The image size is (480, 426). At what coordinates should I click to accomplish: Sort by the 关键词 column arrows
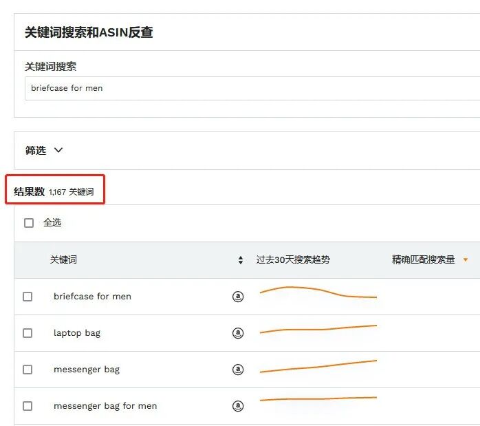pos(241,260)
